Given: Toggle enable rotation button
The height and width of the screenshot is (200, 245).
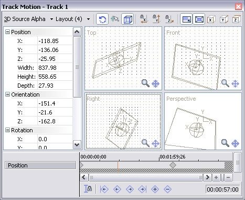Looking at the screenshot, I should pyautogui.click(x=102, y=19).
